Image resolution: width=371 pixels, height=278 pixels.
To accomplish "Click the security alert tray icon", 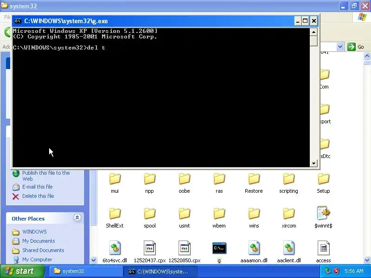I will (337, 271).
